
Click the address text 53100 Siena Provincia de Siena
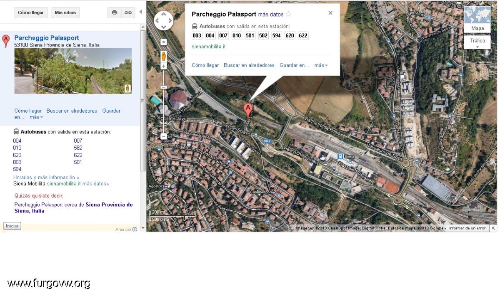(x=57, y=45)
